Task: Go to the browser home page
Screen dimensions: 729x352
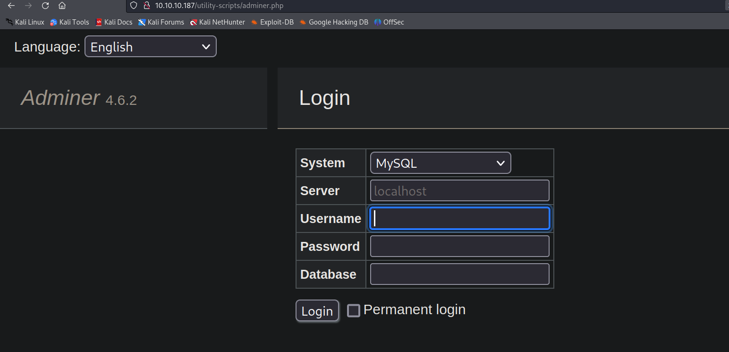Action: coord(62,6)
